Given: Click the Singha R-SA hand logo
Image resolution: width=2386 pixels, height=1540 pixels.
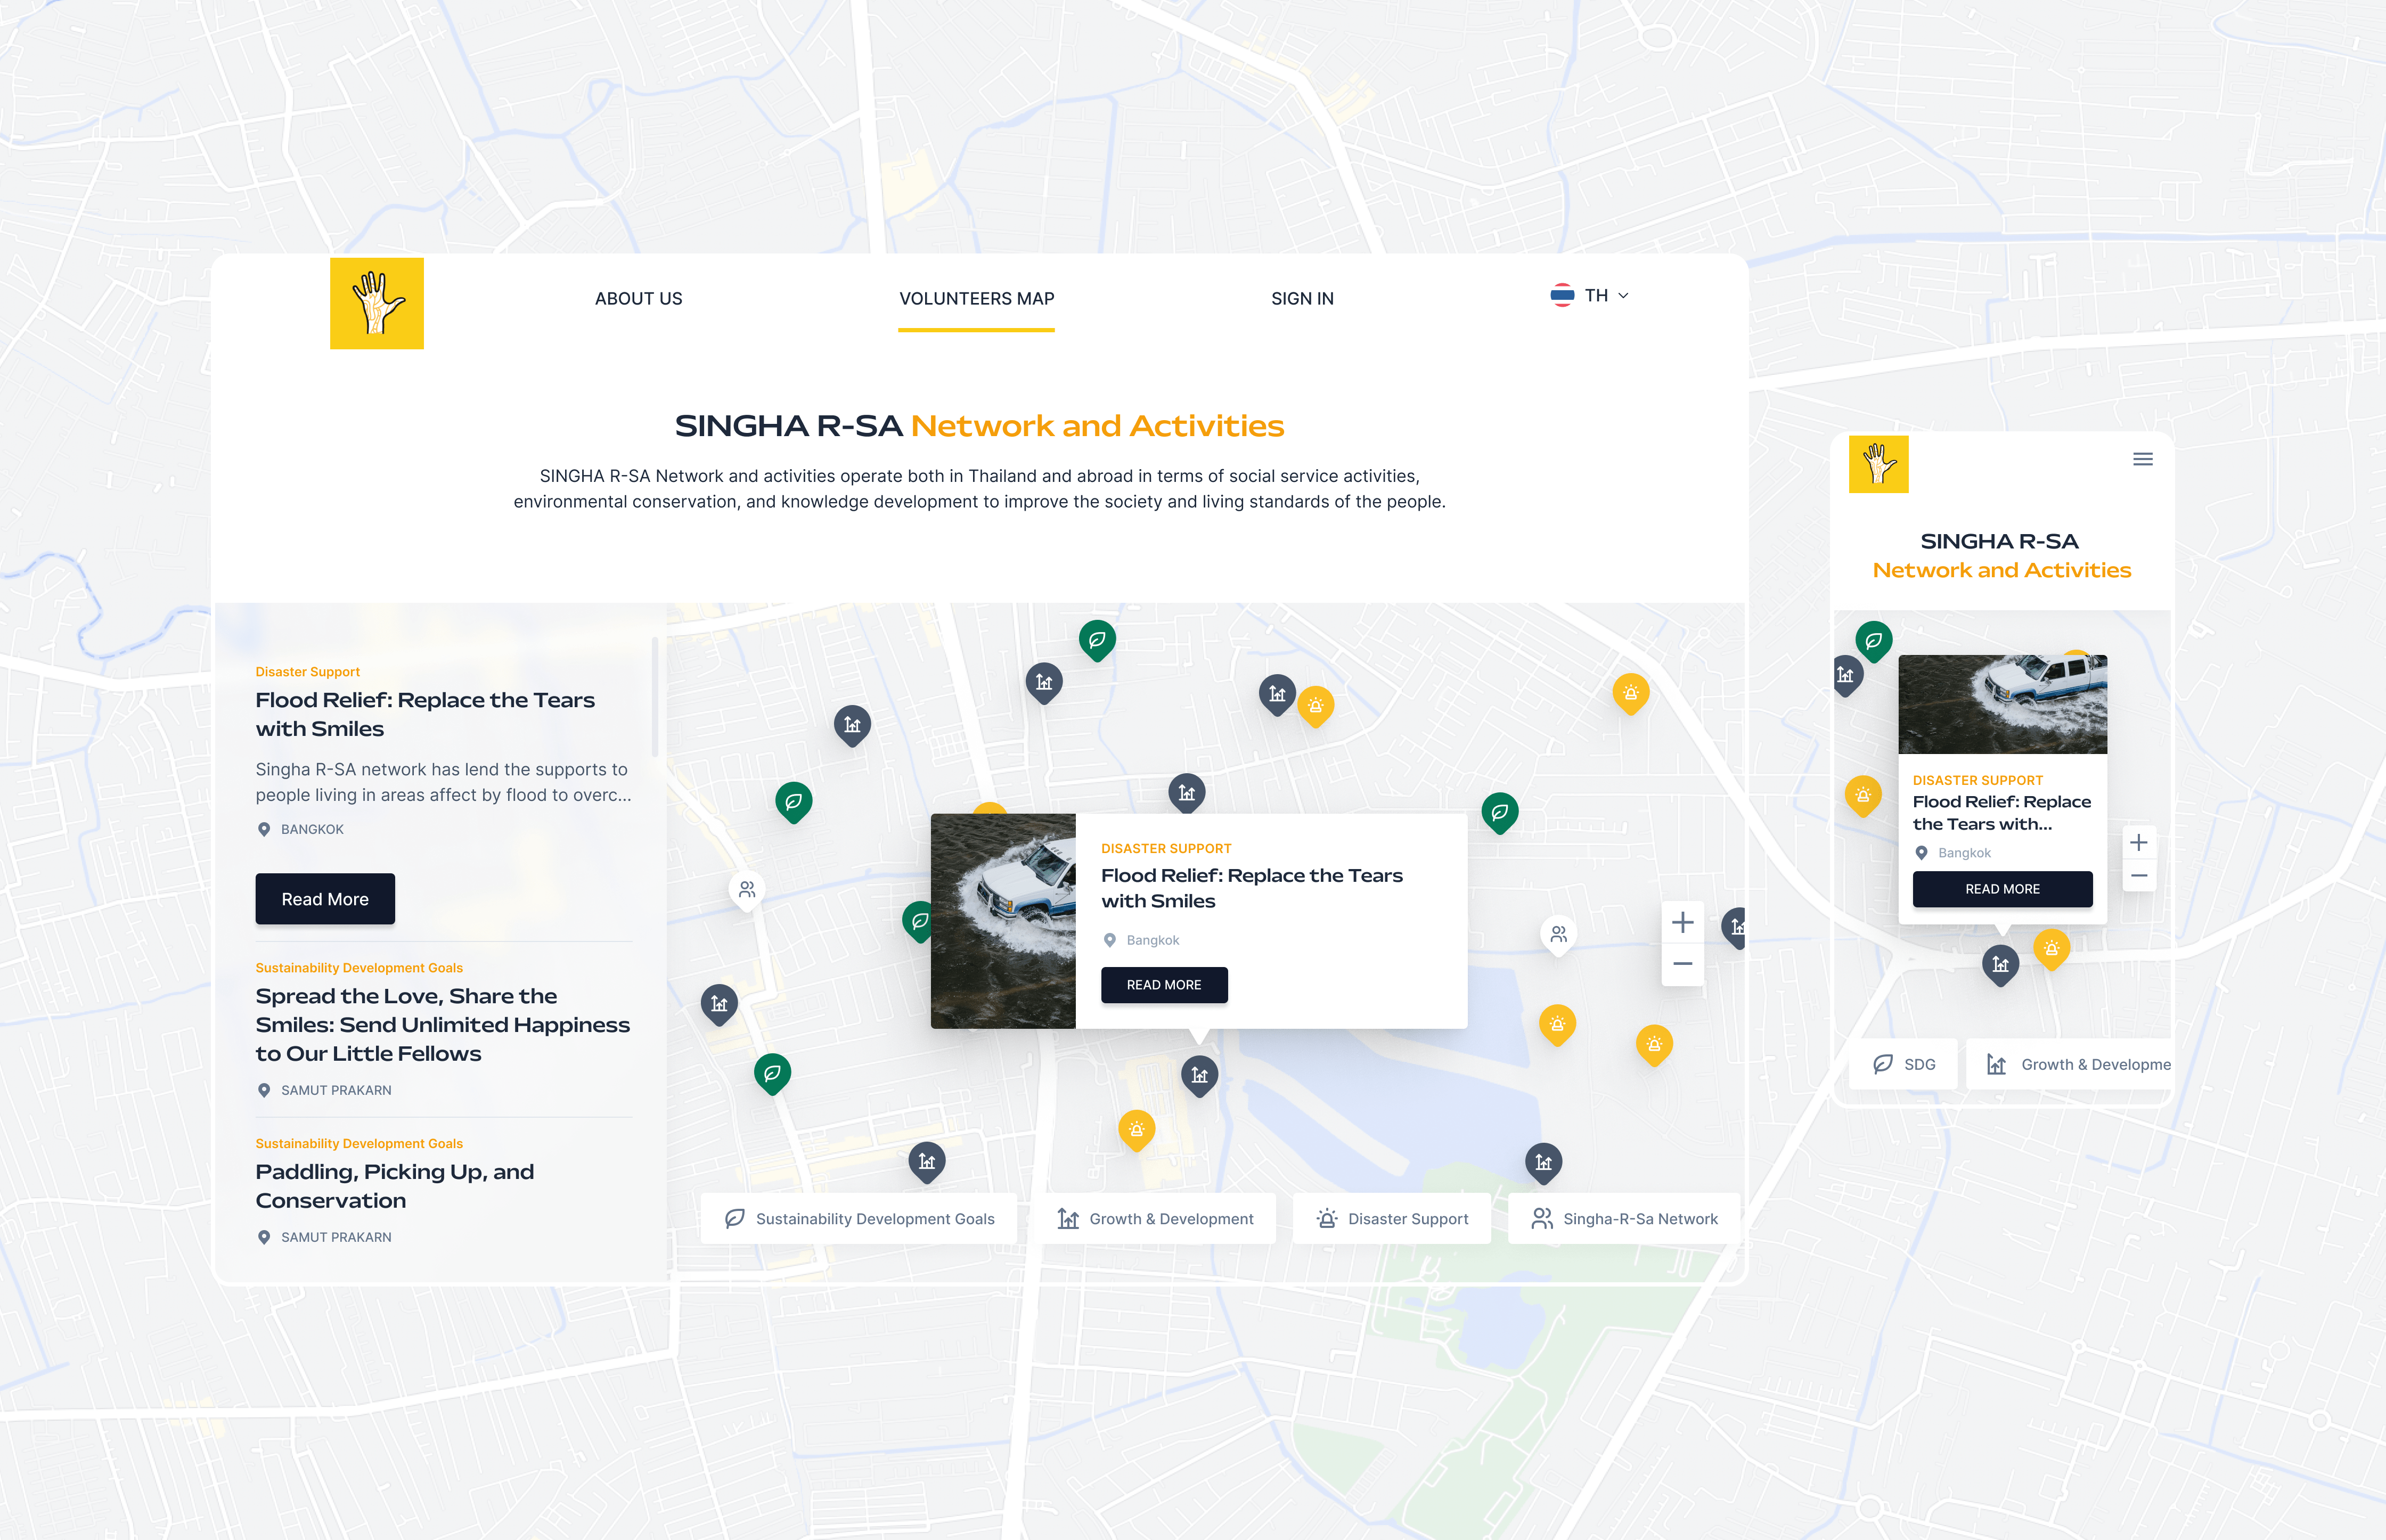Looking at the screenshot, I should coord(376,303).
